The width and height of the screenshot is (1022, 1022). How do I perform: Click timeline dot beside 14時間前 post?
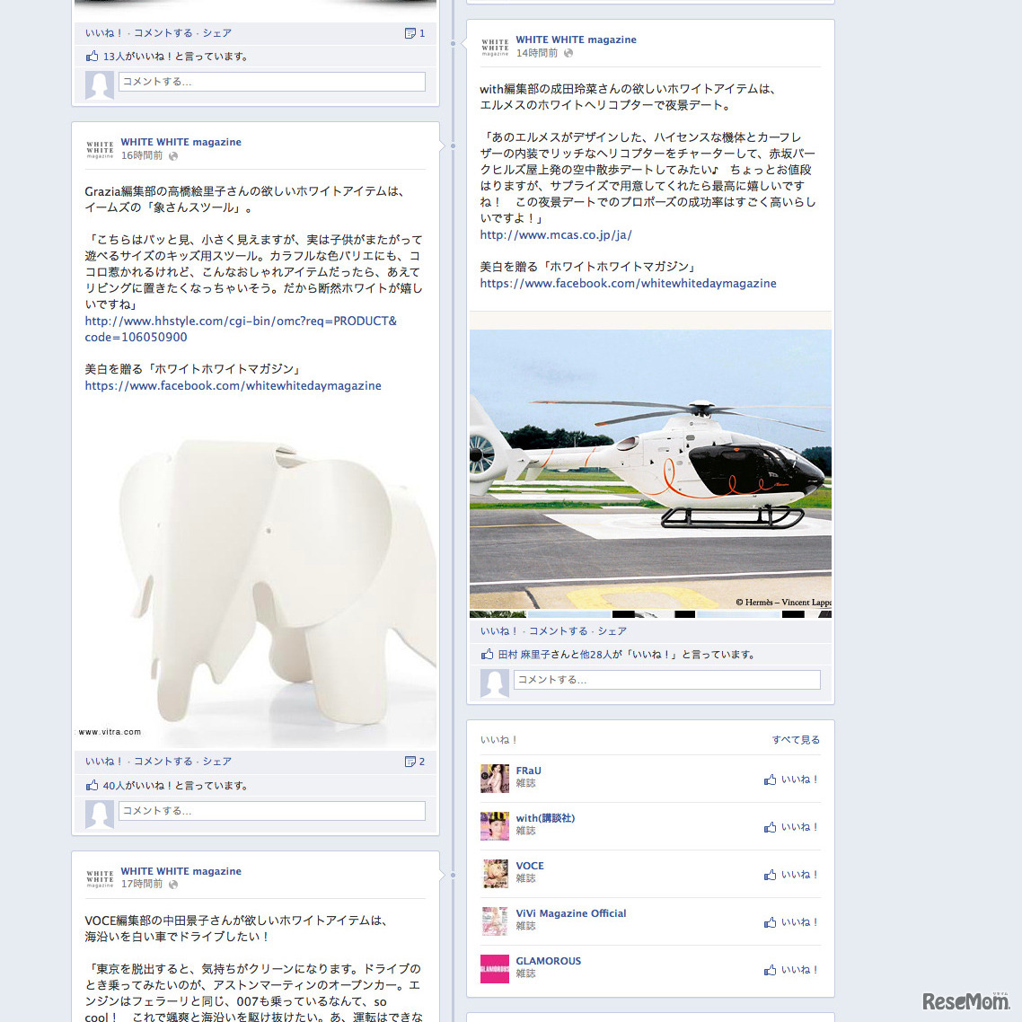point(453,44)
